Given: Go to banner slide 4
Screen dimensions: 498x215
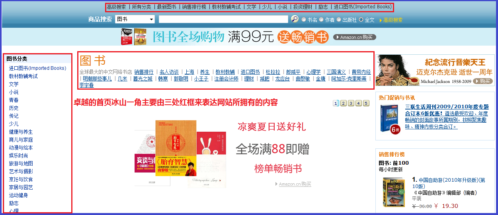Looking at the screenshot, I should click(x=359, y=103).
